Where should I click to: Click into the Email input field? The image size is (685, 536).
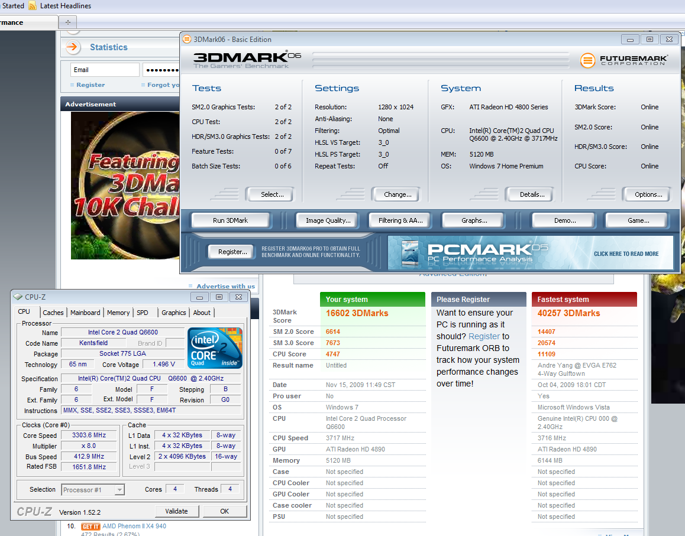[105, 70]
